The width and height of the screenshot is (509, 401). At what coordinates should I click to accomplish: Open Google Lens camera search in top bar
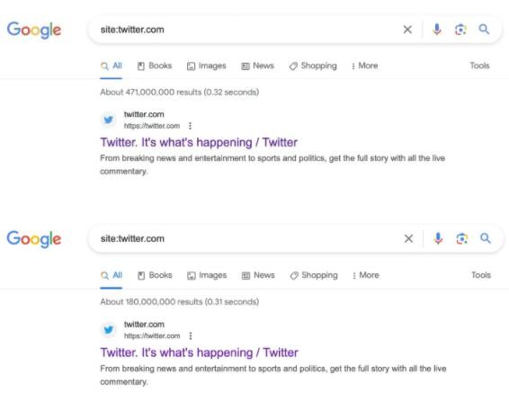point(460,30)
